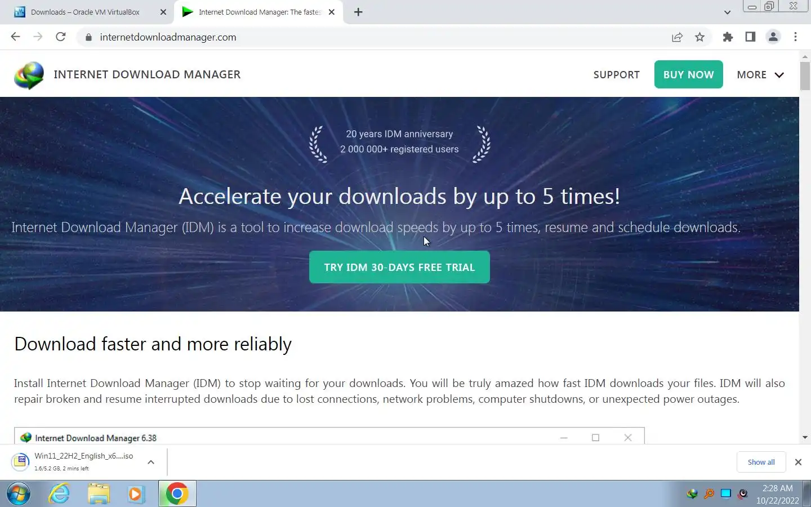The width and height of the screenshot is (811, 507).
Task: Click the IDM globe logo in header
Action: pos(29,75)
